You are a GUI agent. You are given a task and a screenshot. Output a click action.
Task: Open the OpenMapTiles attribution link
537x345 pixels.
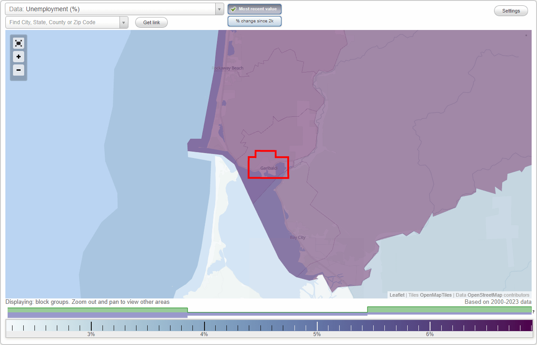click(436, 295)
